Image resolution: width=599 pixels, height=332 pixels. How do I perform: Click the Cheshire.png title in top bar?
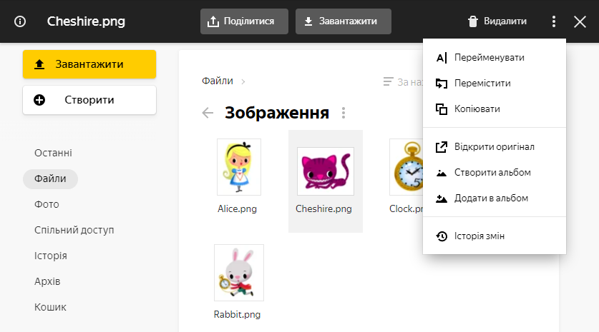pos(86,21)
